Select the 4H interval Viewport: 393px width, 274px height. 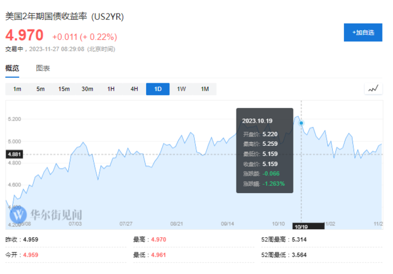pyautogui.click(x=134, y=89)
